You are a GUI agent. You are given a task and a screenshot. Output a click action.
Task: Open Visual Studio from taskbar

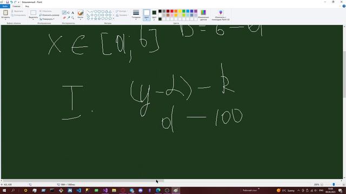coord(105,190)
